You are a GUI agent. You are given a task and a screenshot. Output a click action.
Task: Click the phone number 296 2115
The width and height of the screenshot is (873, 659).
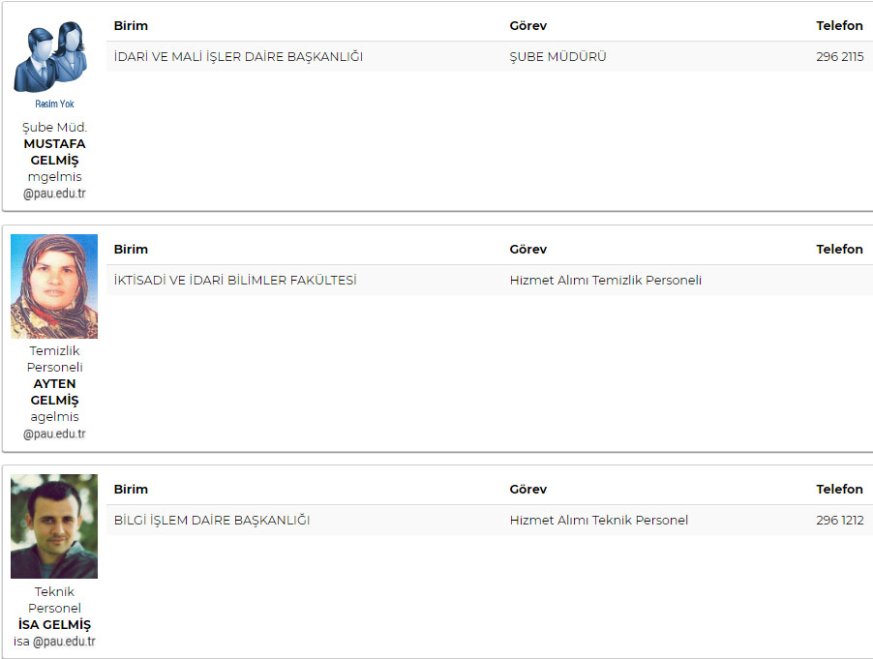[x=839, y=57]
